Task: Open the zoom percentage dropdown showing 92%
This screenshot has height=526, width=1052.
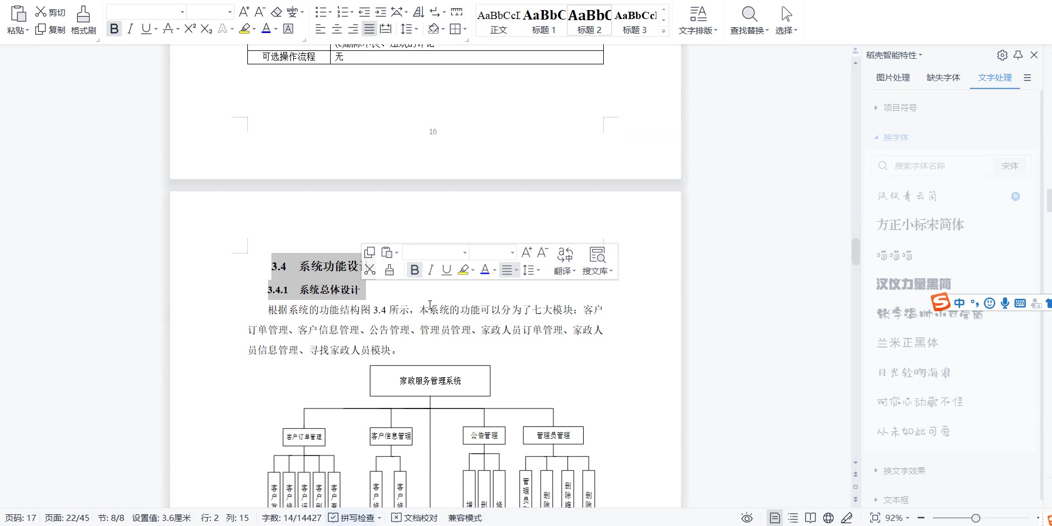Action: point(897,518)
